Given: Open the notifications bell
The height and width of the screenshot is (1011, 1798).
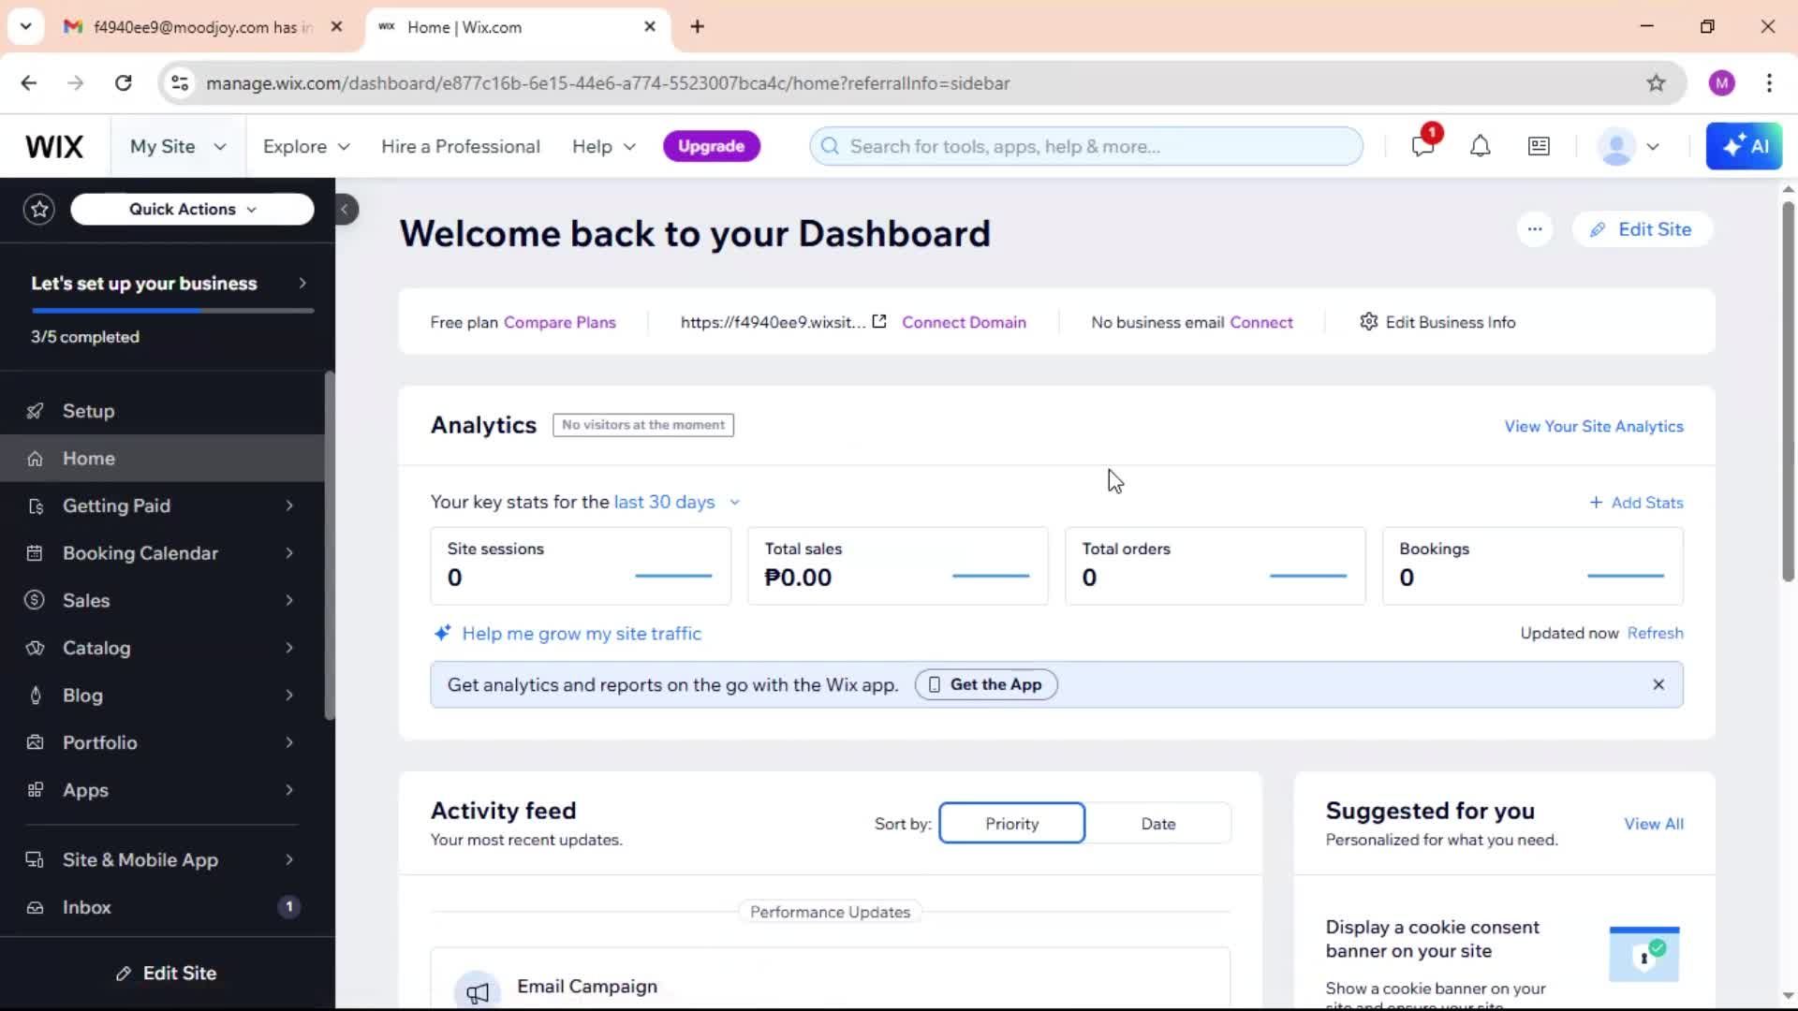Looking at the screenshot, I should [x=1481, y=146].
